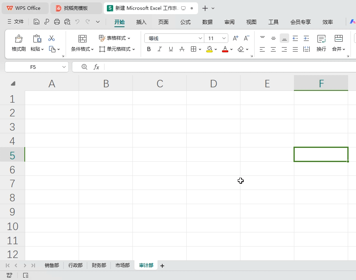Click the output-to-PDF icon beside Save

[x=46, y=22]
